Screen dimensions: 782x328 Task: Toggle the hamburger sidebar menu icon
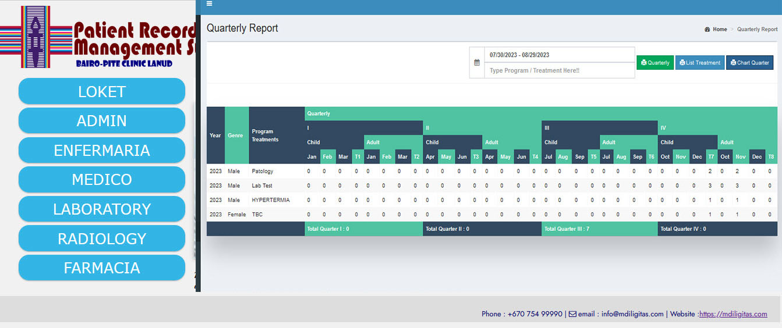(x=209, y=3)
